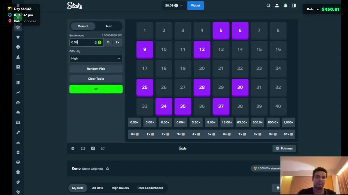
Task: Click the 10× hits indicator
Action: pos(288,134)
